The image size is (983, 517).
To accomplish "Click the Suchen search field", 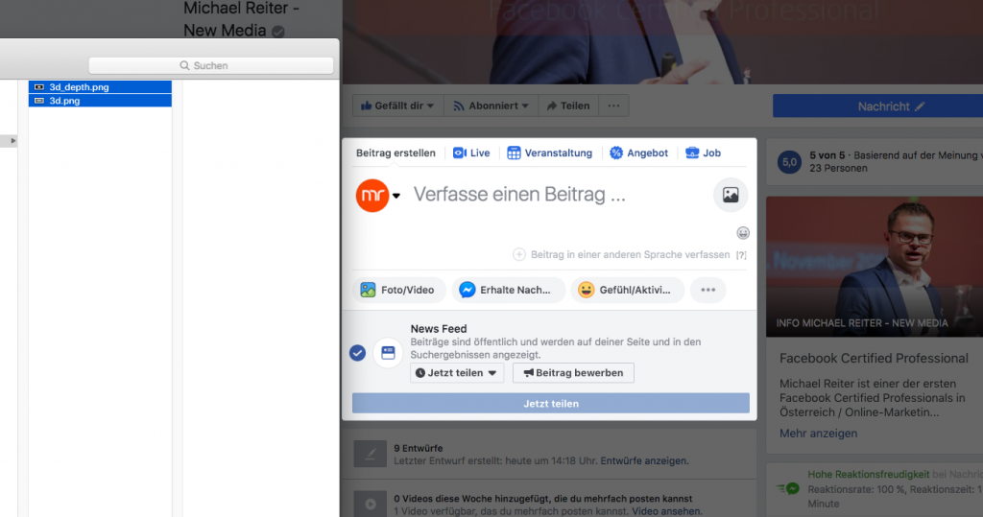I will click(210, 65).
